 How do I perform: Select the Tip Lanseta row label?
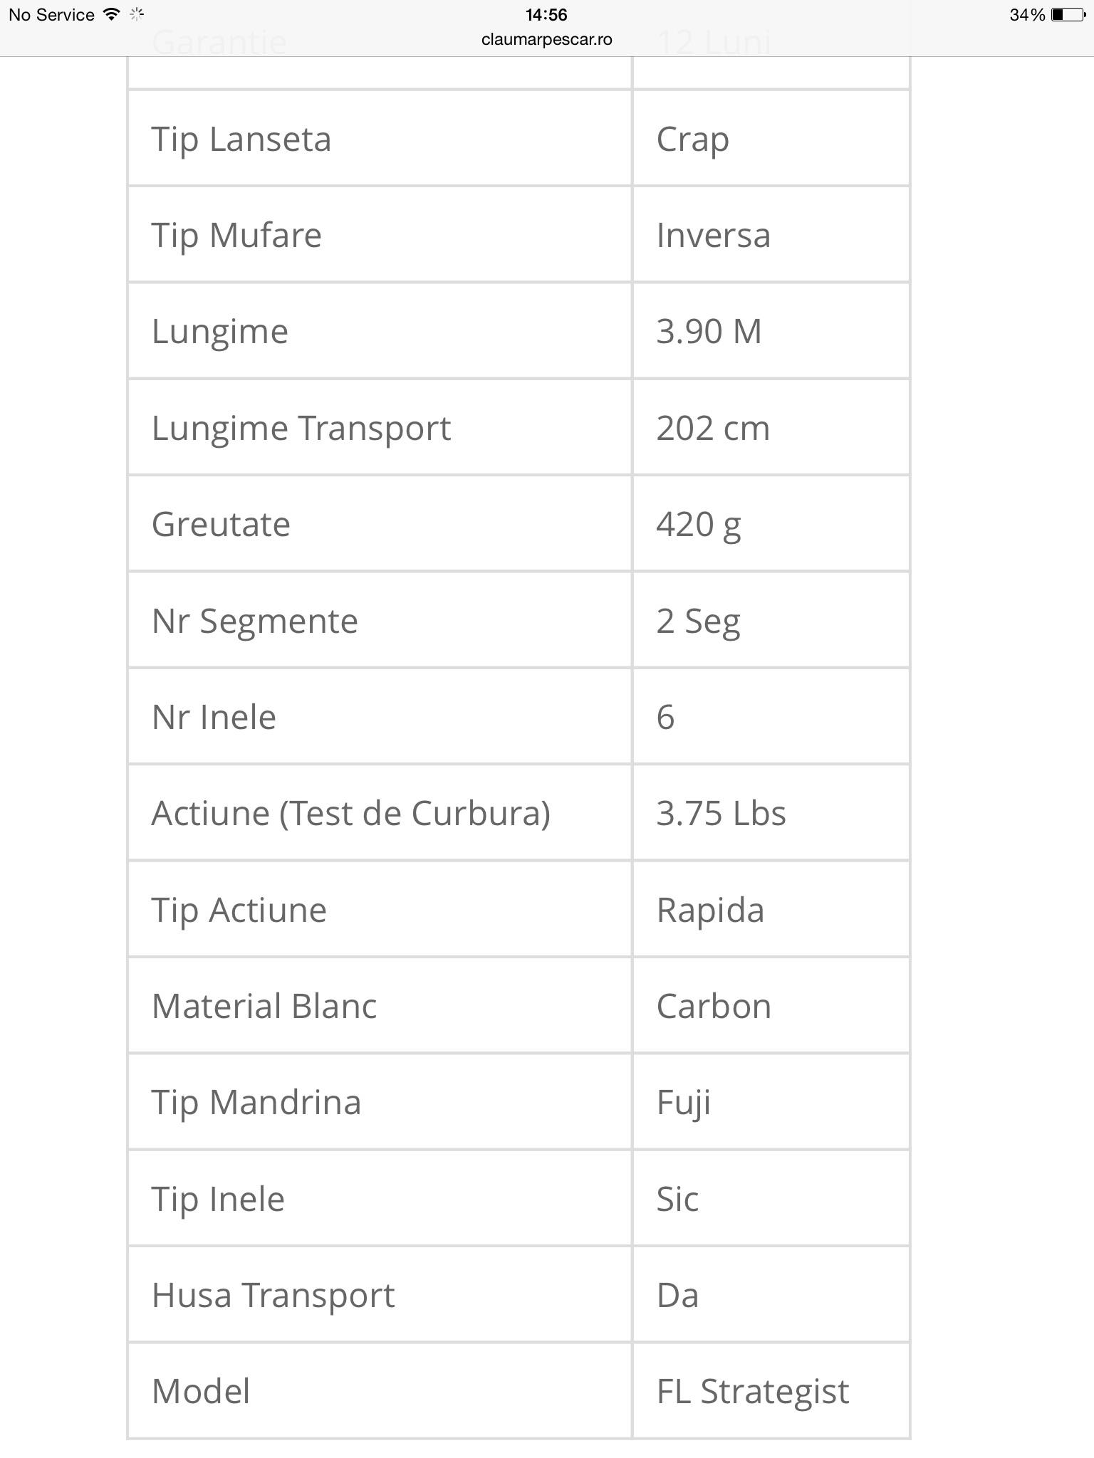pyautogui.click(x=241, y=139)
